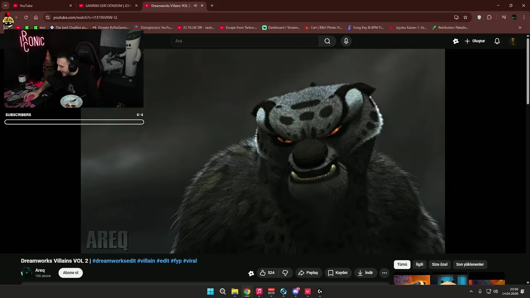Screen dimensions: 530x298
Task: Download the video with İndir
Action: click(366, 273)
